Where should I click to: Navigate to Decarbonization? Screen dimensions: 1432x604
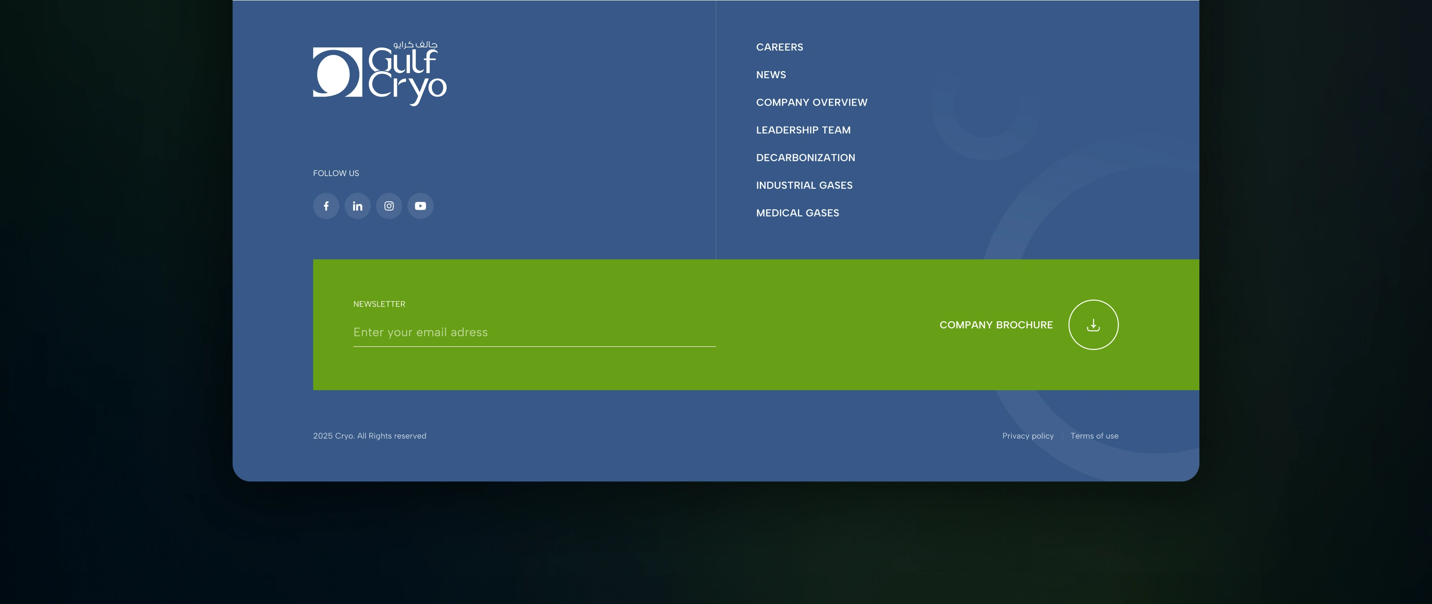tap(805, 158)
